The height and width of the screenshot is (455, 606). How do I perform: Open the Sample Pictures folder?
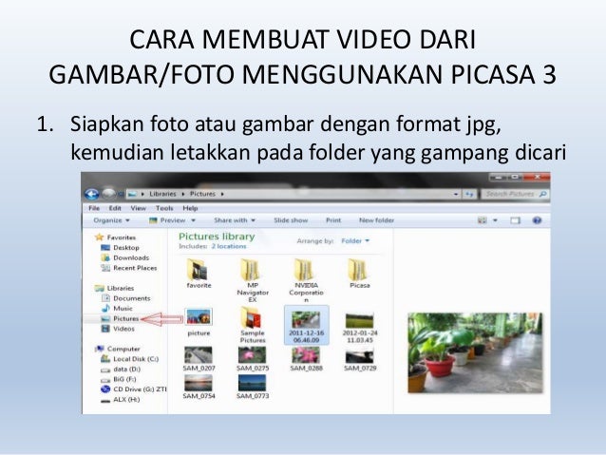(253, 325)
